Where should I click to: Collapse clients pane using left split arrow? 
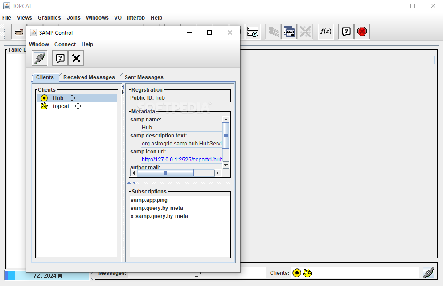pos(123,87)
